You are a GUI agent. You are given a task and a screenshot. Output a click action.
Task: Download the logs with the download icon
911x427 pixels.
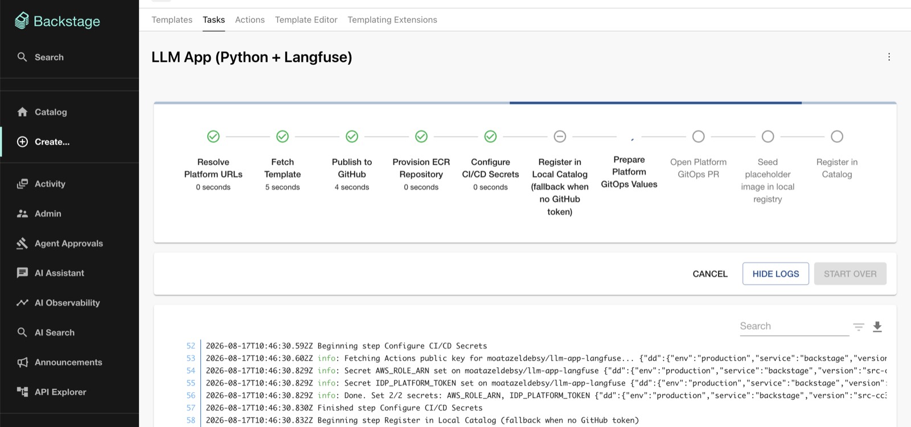[x=877, y=326]
